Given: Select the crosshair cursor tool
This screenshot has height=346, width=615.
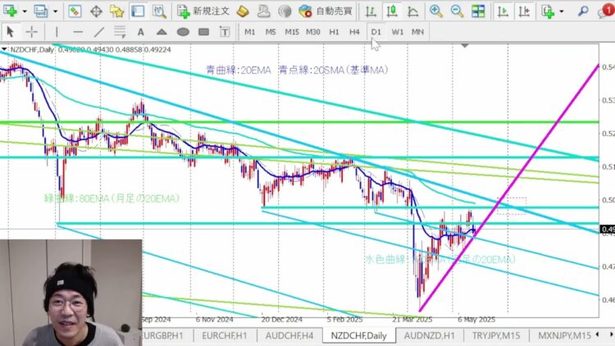Looking at the screenshot, I should [x=31, y=31].
